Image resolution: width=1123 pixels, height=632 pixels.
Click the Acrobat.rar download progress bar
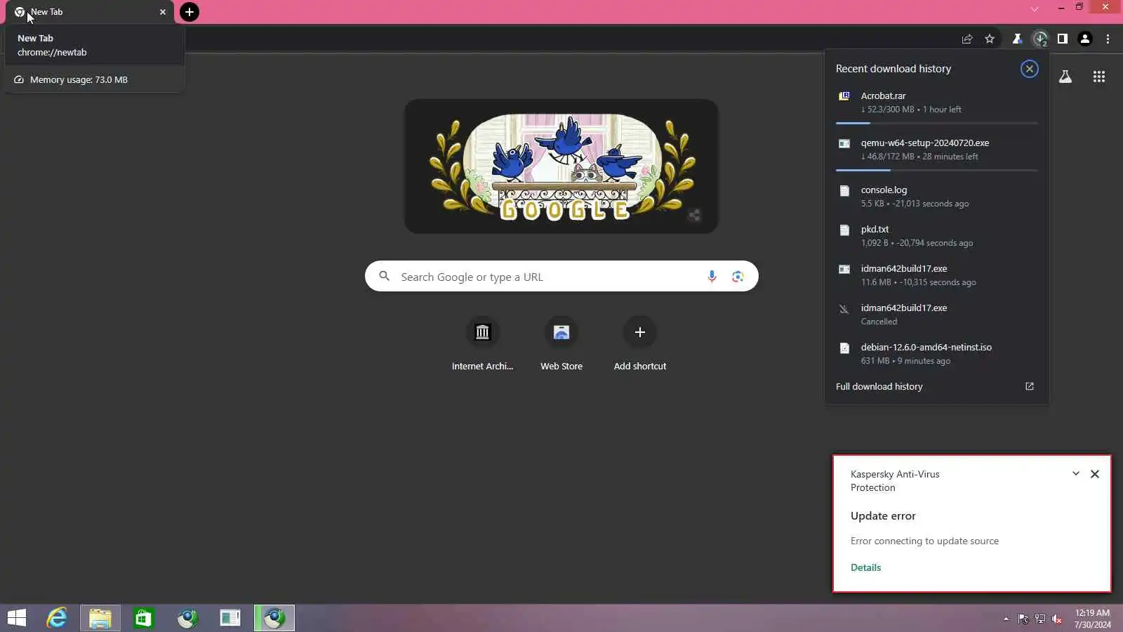(x=937, y=123)
